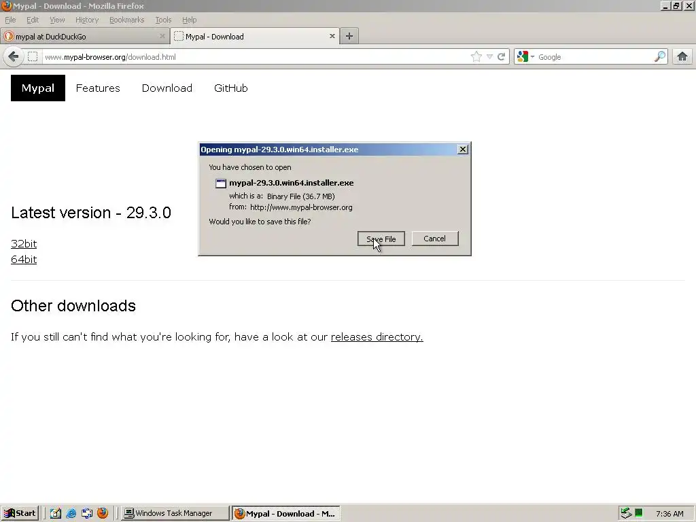The width and height of the screenshot is (696, 522).
Task: Open the Windows Start menu
Action: point(20,513)
